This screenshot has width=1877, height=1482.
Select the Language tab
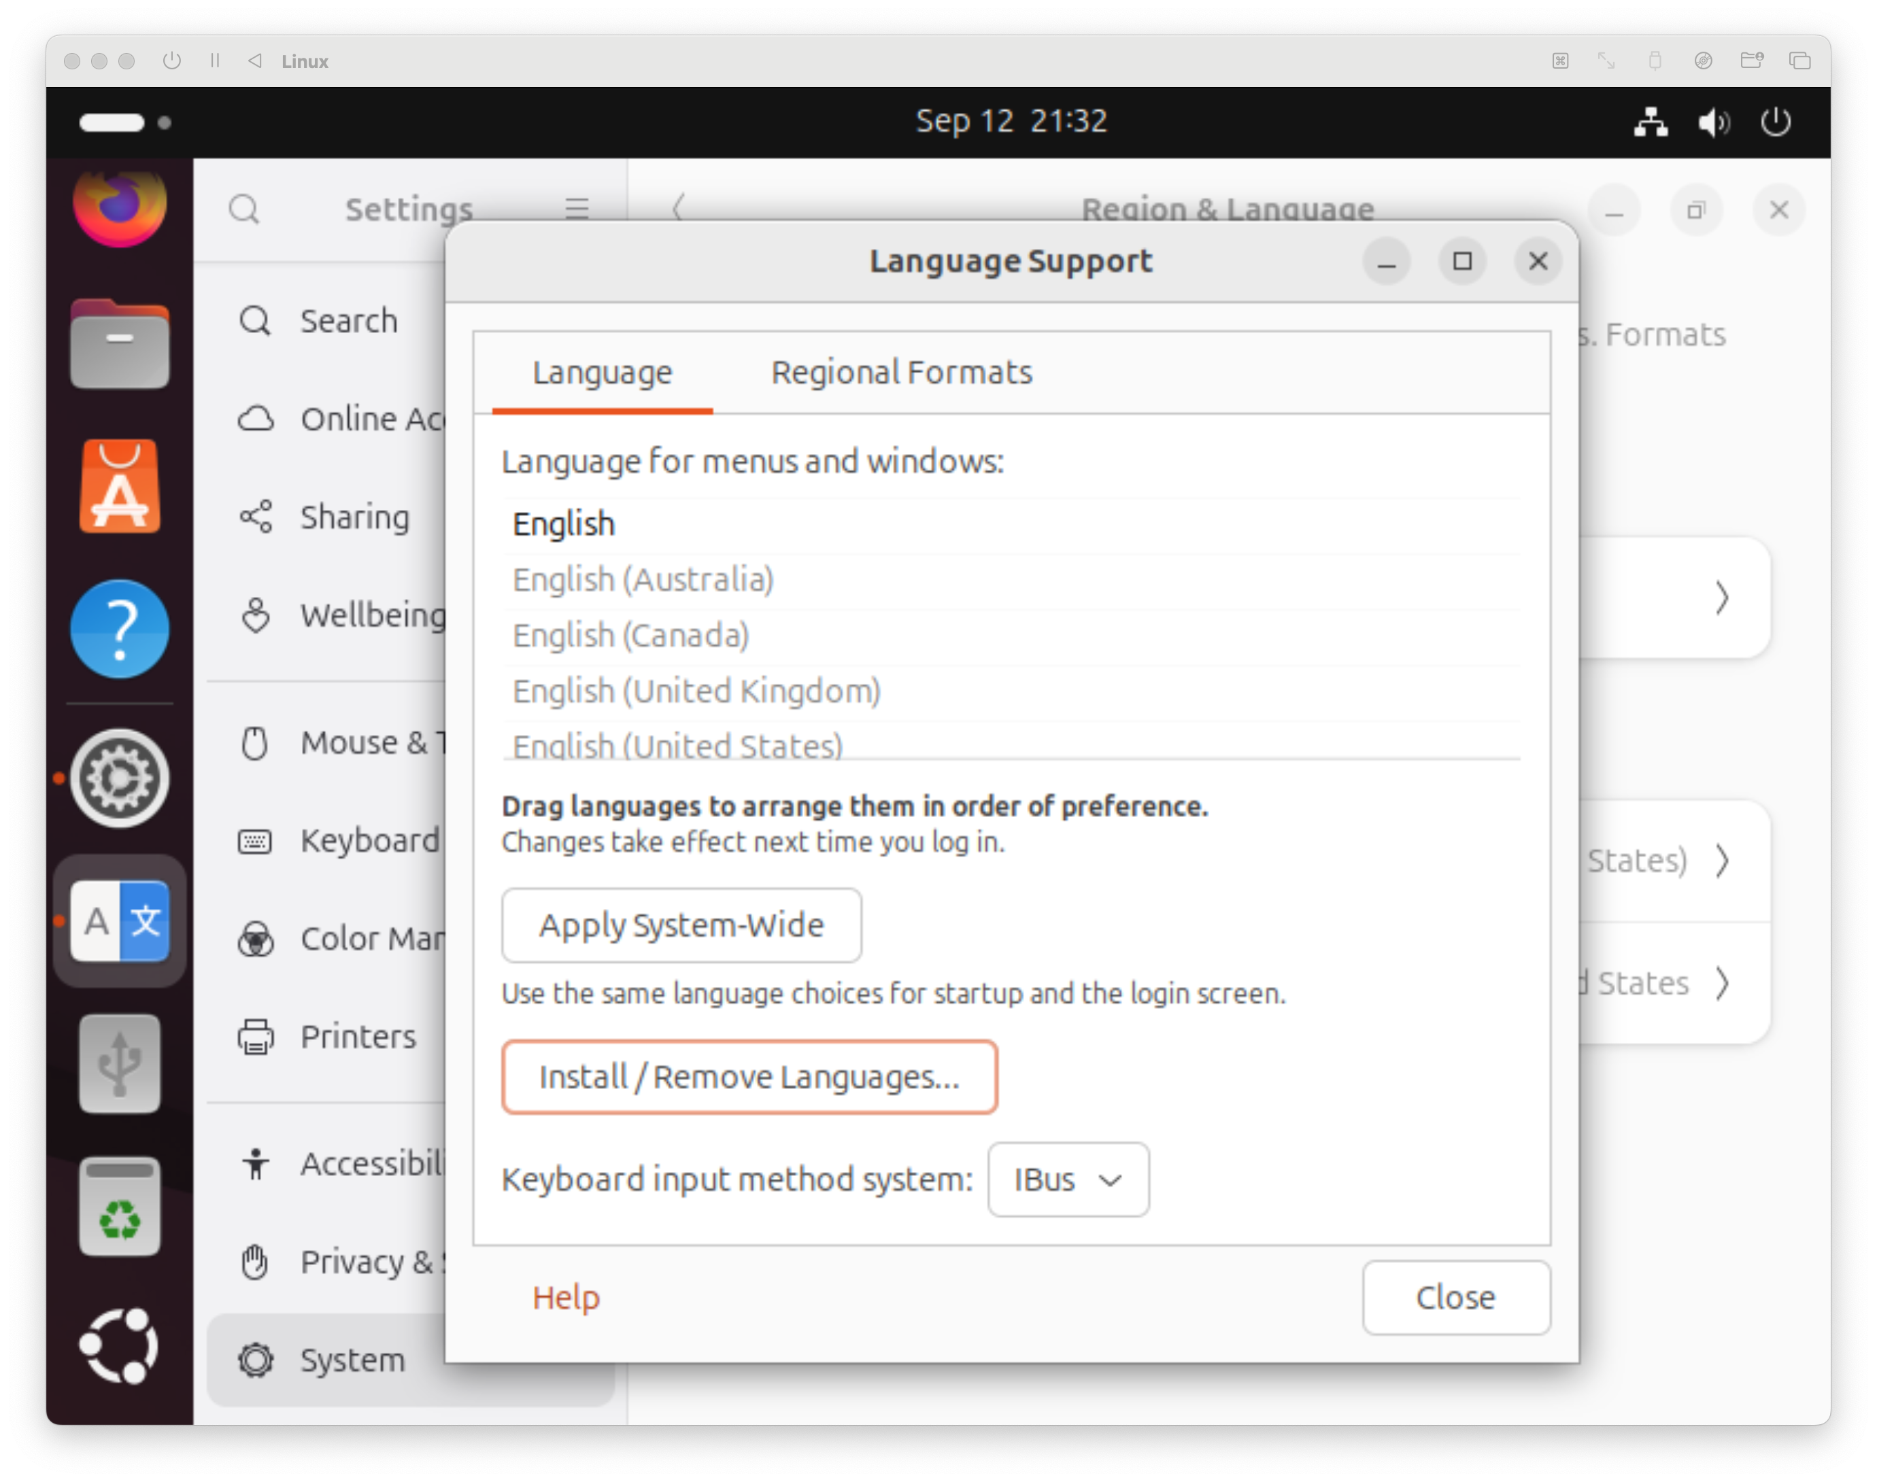tap(603, 373)
